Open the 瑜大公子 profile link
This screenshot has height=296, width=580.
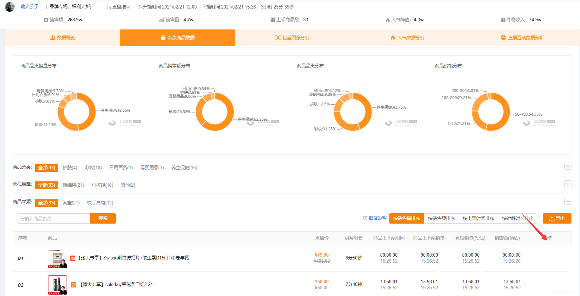[x=29, y=7]
